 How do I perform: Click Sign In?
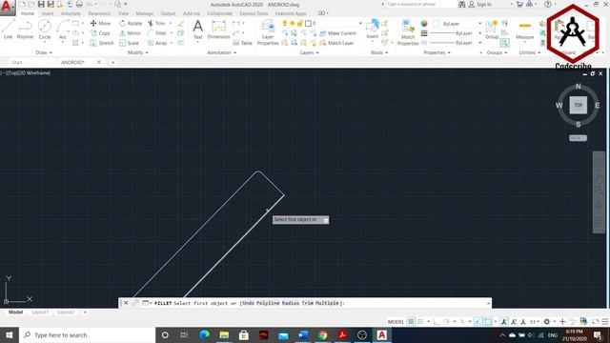click(x=480, y=4)
